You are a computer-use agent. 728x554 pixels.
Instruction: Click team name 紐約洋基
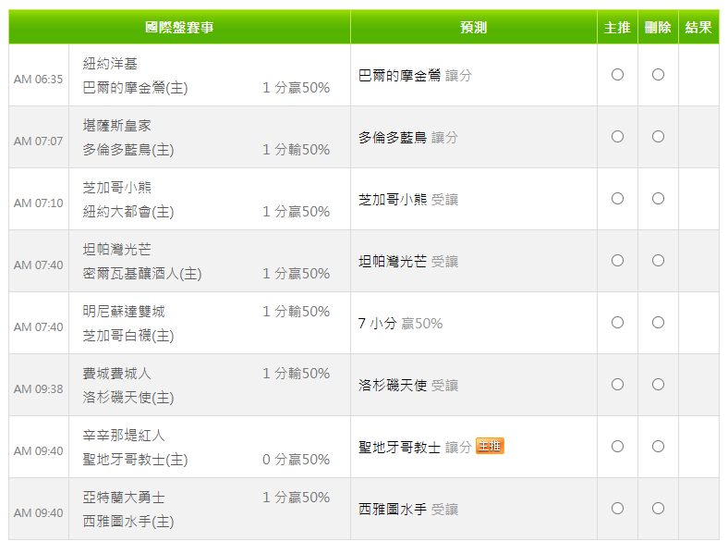click(110, 63)
